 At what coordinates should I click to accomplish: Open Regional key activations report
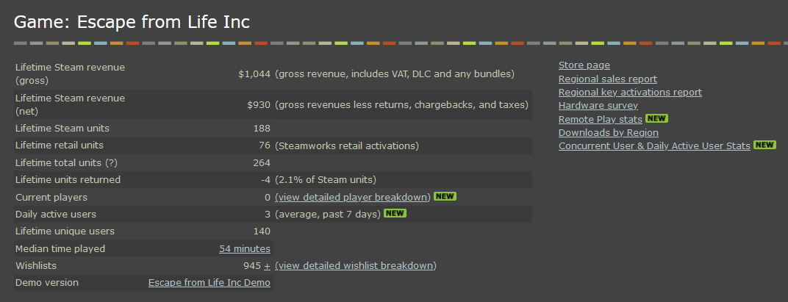coord(630,93)
